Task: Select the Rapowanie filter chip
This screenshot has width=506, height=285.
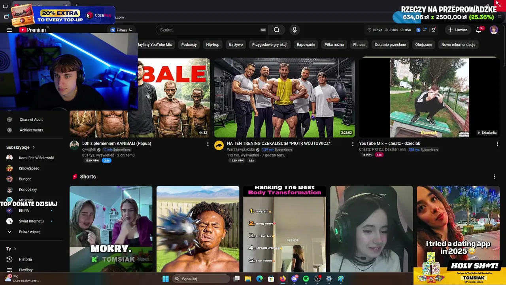Action: point(306,45)
